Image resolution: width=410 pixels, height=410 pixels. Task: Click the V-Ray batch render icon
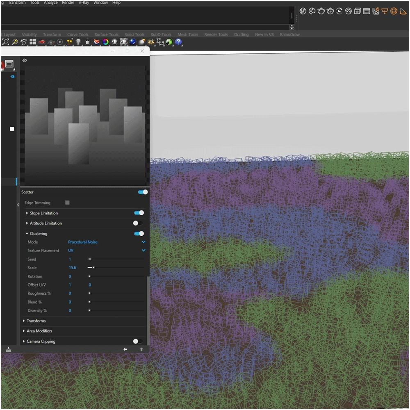point(358,11)
